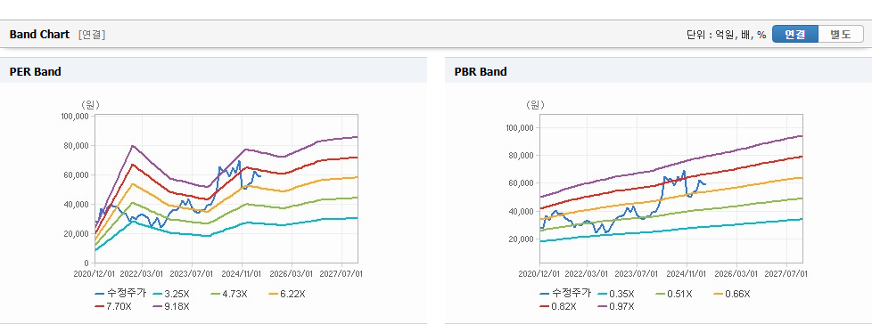872x324 pixels.
Task: Toggle the 6.22X legend series
Action: [286, 294]
